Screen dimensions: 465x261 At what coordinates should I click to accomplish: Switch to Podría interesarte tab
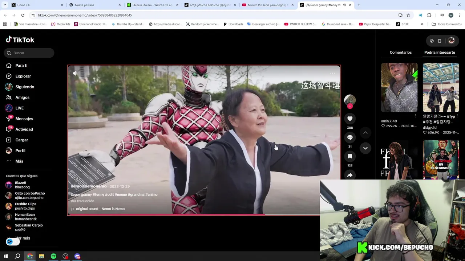click(440, 53)
